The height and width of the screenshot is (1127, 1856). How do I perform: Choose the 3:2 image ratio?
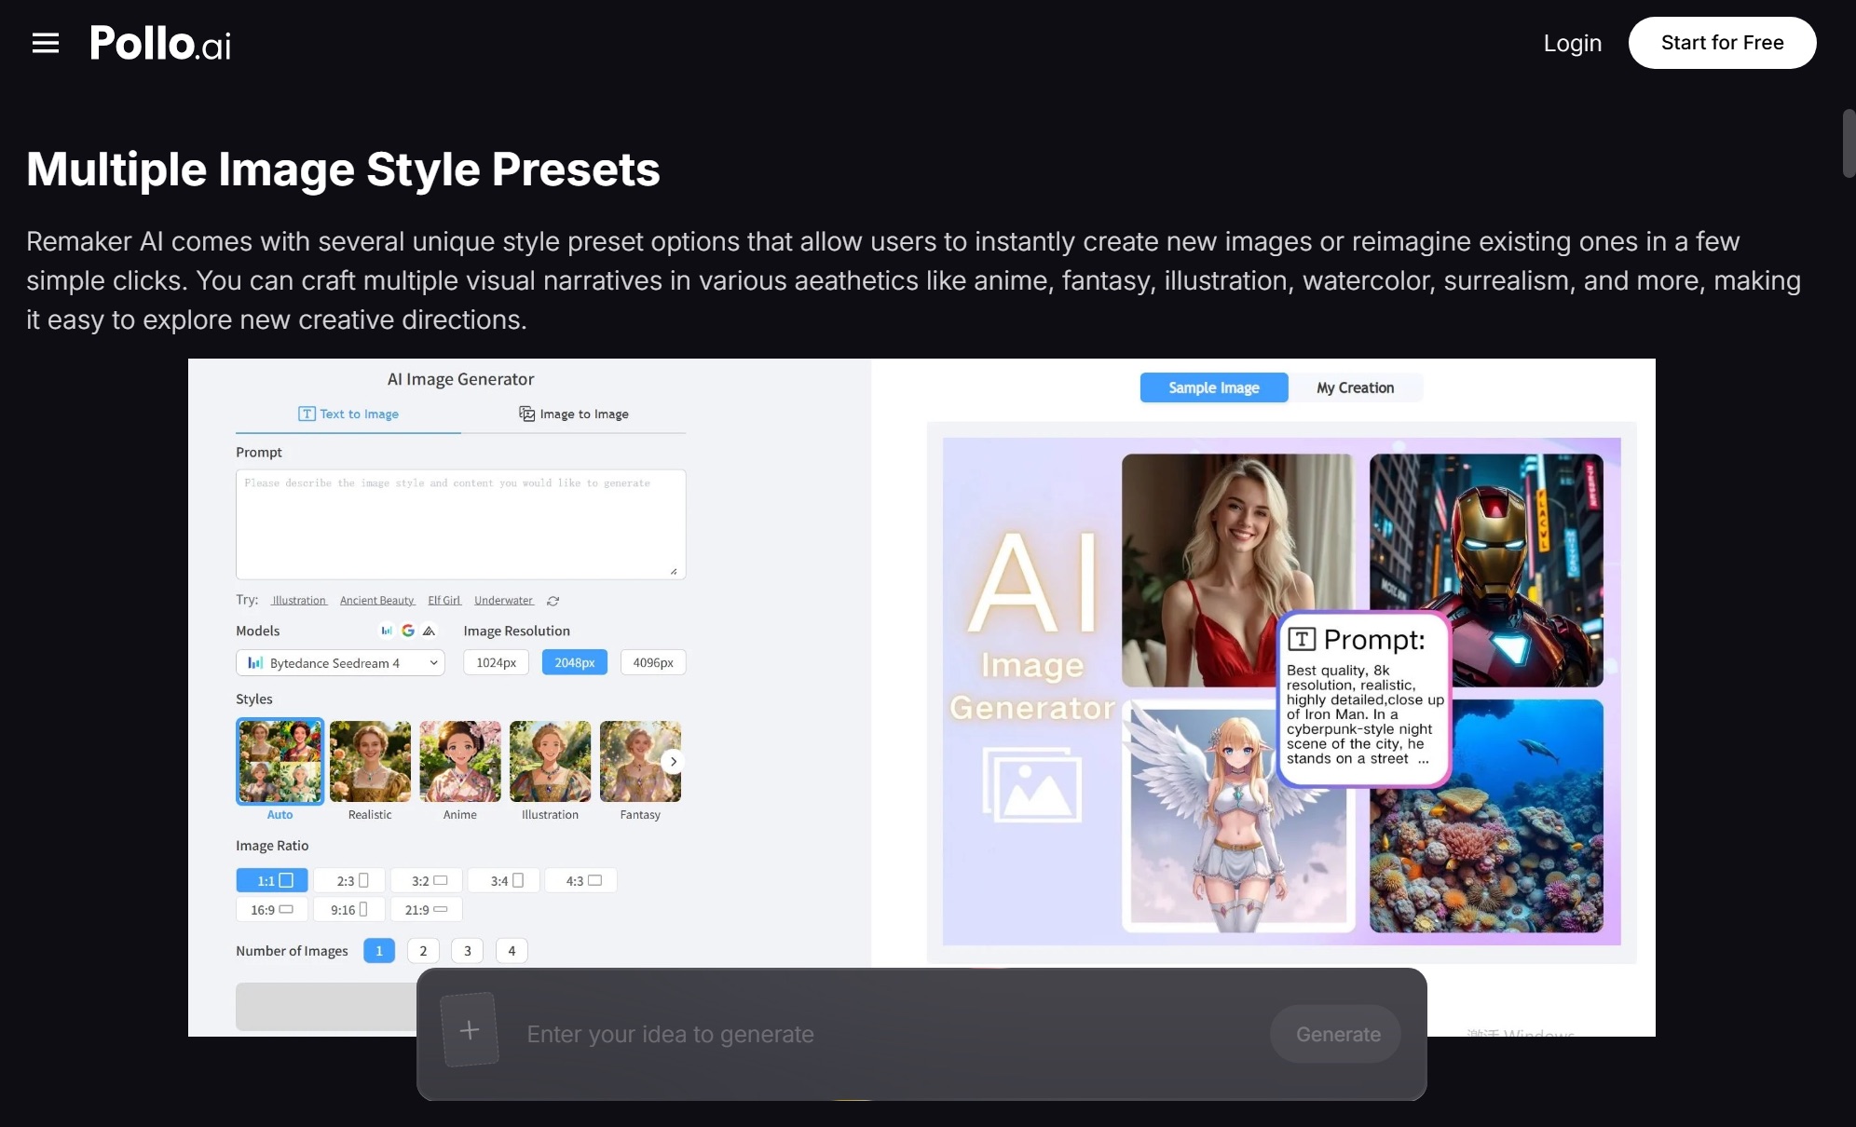[427, 880]
